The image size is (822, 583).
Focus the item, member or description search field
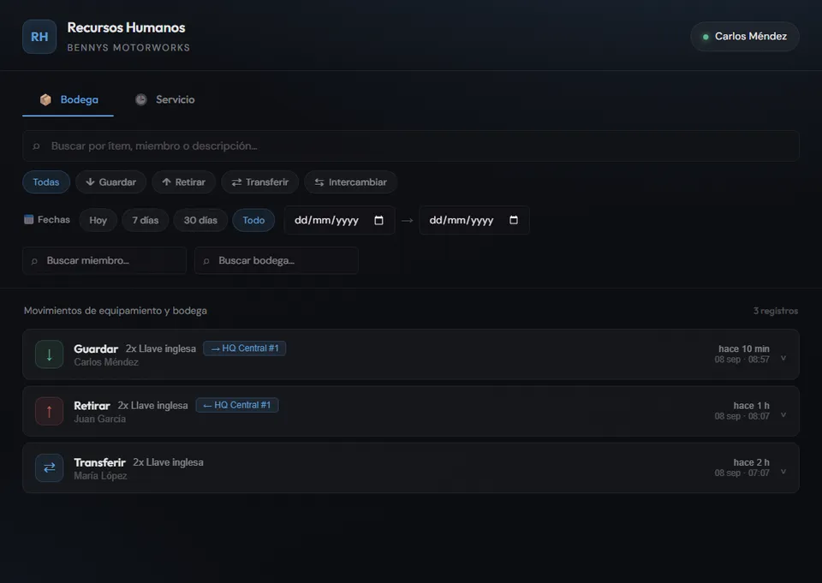pos(411,146)
